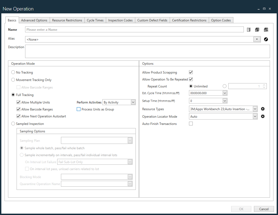The width and height of the screenshot is (278, 215).
Task: Click the stacked windows template icon
Action: point(257,30)
